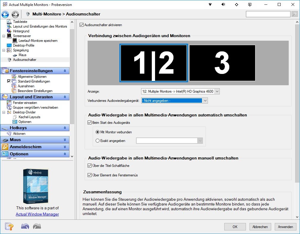The width and height of the screenshot is (300, 234).
Task: Open Leerlauf-Monitore speichern item
Action: (x=38, y=41)
